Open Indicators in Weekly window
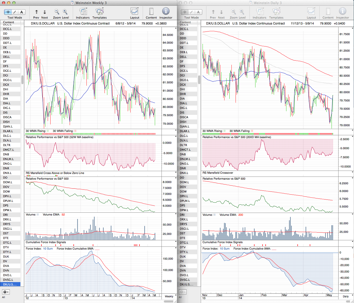The width and height of the screenshot is (354, 303). pos(83,12)
